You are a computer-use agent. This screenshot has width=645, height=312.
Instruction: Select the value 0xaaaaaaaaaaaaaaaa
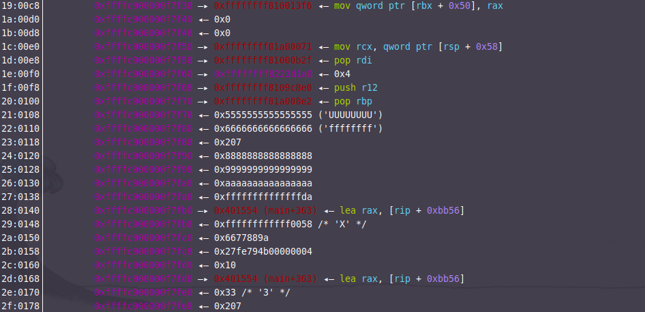pyautogui.click(x=263, y=183)
